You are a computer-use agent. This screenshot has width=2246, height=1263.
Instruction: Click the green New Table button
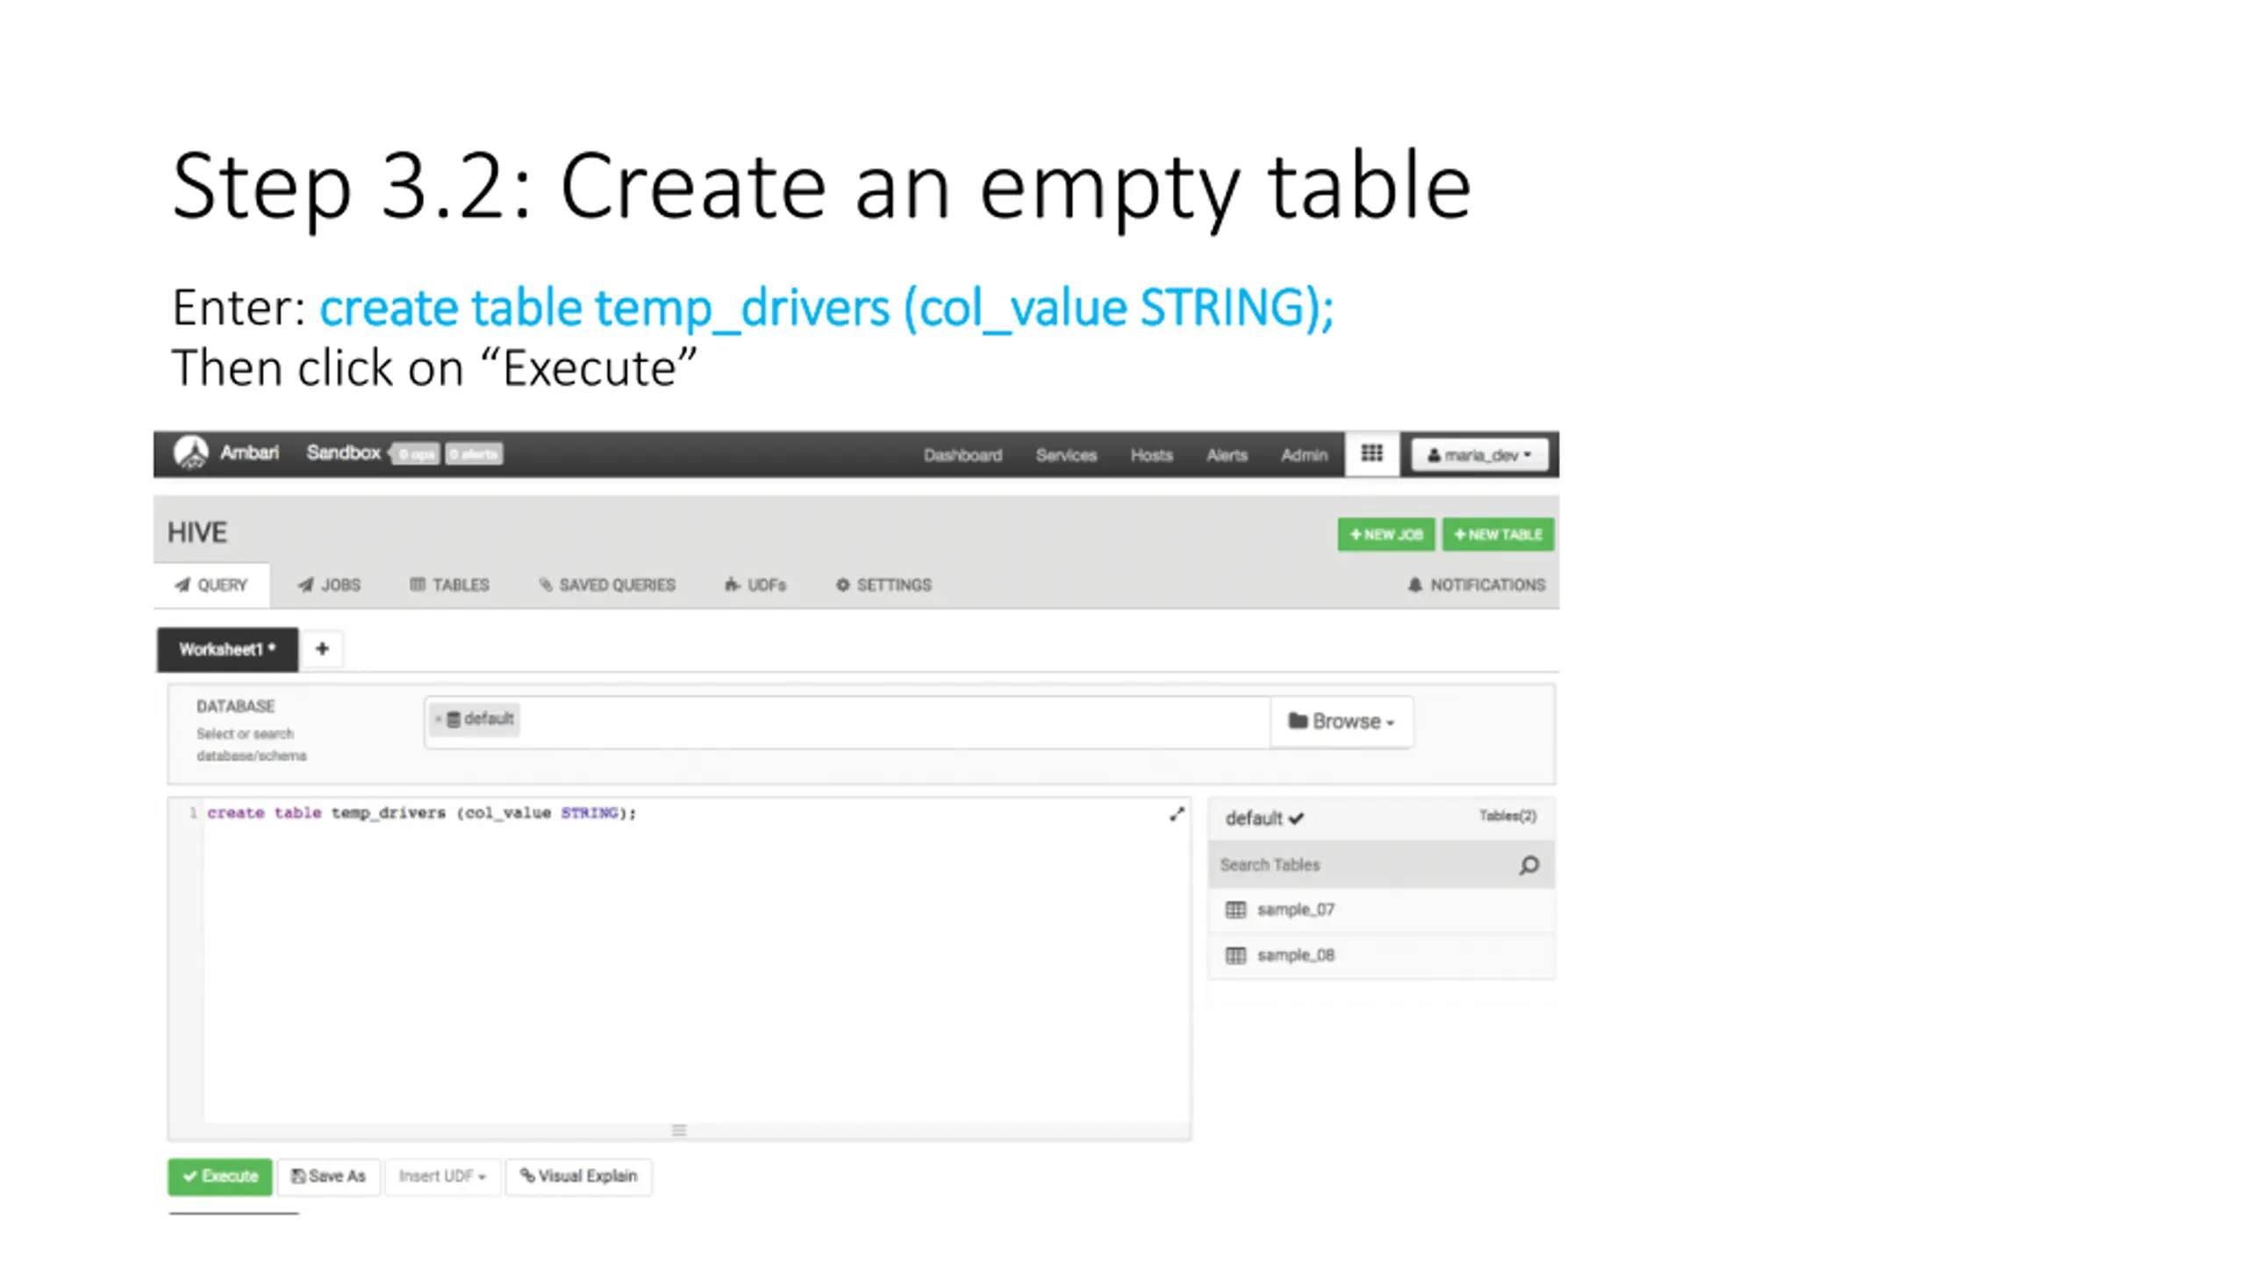click(1498, 534)
